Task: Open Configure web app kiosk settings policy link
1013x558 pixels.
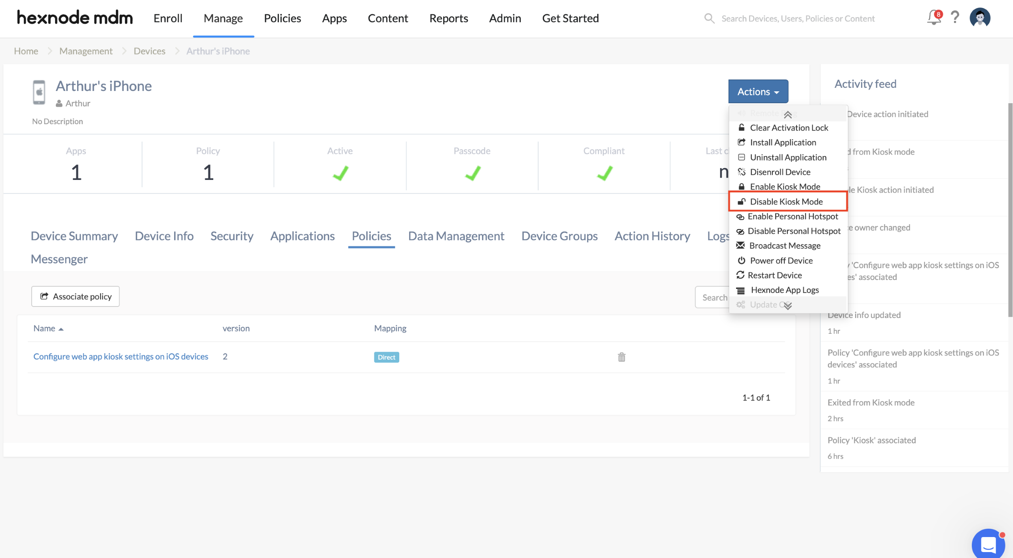Action: pos(121,356)
